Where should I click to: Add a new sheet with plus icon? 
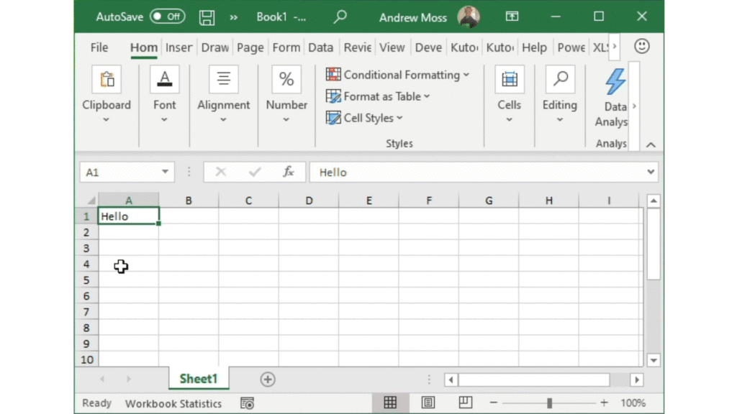click(x=268, y=379)
